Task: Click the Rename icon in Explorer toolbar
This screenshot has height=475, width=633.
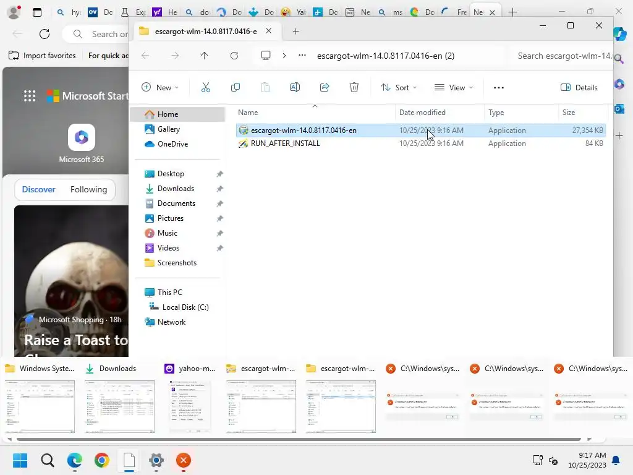Action: click(295, 87)
